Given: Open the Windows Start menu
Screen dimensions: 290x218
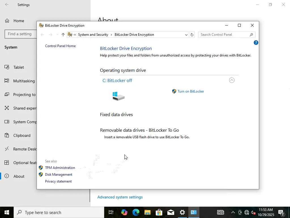Looking at the screenshot, I should pyautogui.click(x=7, y=212).
